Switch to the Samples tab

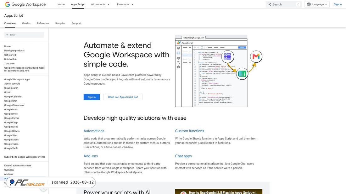coord(60,23)
